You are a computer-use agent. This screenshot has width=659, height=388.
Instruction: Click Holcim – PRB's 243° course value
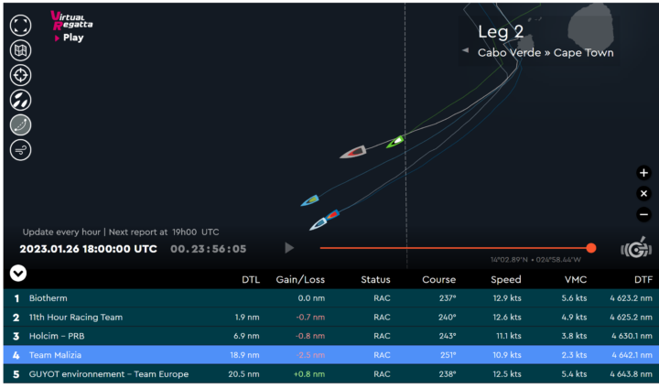(x=447, y=336)
